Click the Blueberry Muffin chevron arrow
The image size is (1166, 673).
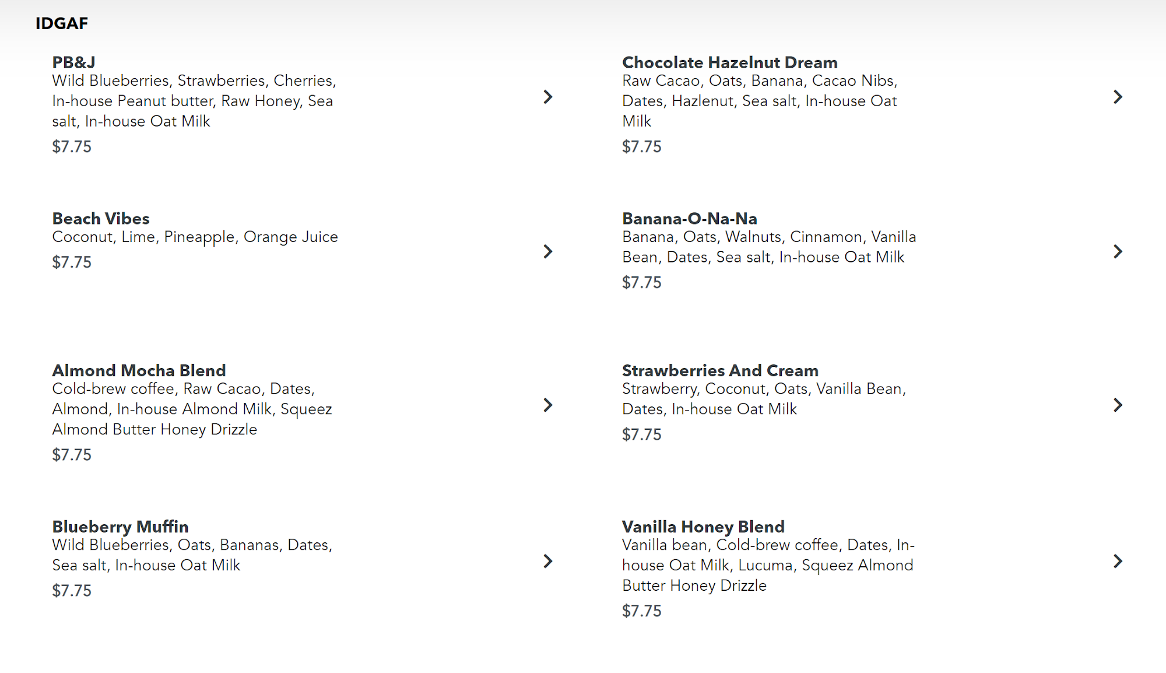pyautogui.click(x=547, y=561)
